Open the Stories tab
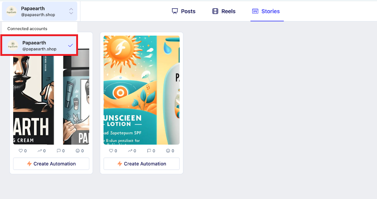The image size is (377, 199). pos(266,11)
